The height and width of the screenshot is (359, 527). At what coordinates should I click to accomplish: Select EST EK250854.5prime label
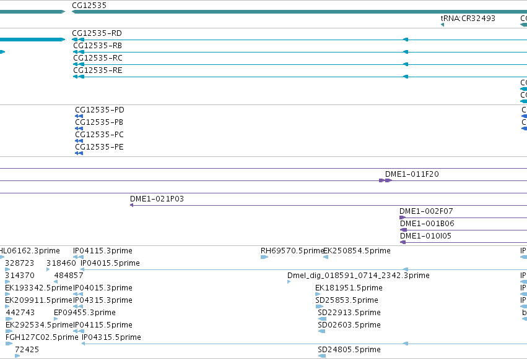coord(357,251)
